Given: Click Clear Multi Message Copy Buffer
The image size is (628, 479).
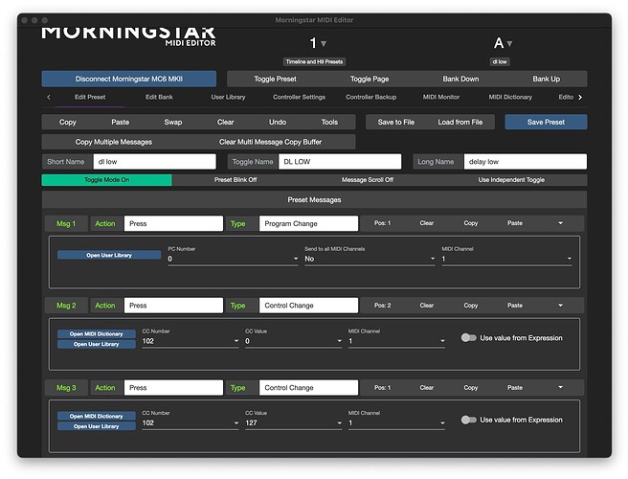Looking at the screenshot, I should (x=270, y=142).
